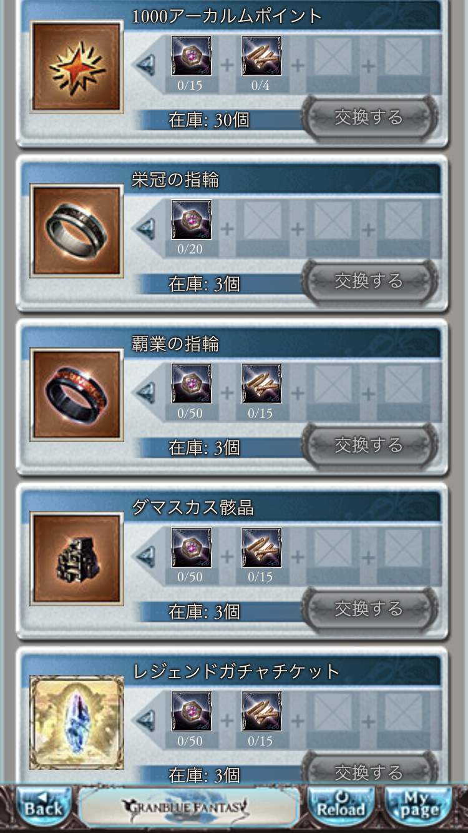Open the レジェンドガチャチケット ticket thumbnail
This screenshot has height=833, width=468.
(77, 722)
